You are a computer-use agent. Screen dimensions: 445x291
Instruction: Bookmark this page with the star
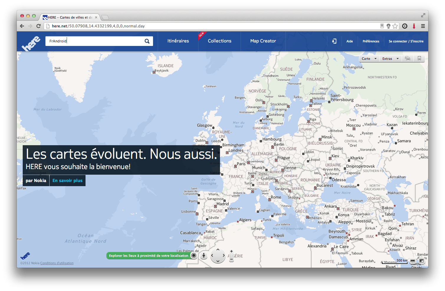pos(395,26)
